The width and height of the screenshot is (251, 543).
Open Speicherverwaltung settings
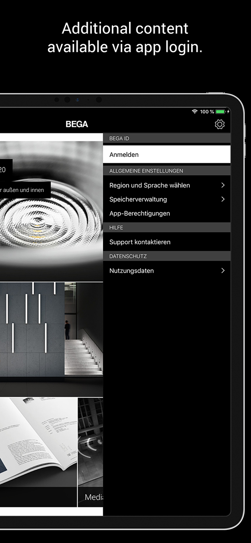167,199
